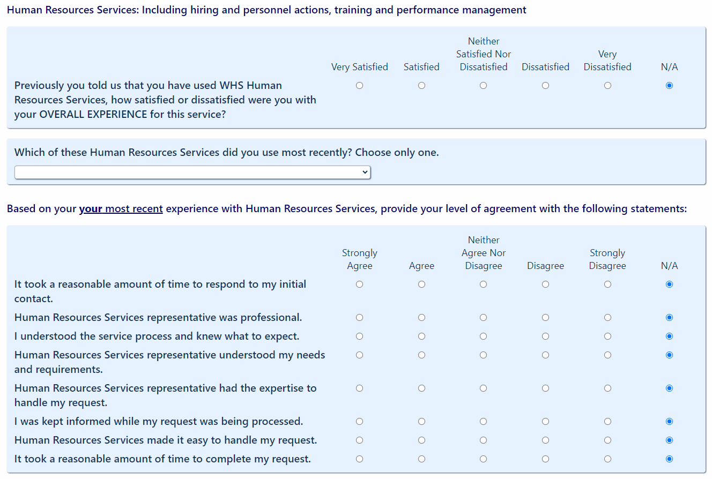Choose Agree for representative was professional
712x479 pixels.
coord(421,318)
